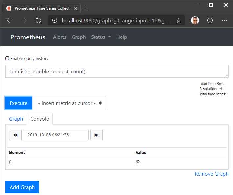Click the browser forward arrow
The width and height of the screenshot is (233, 195).
[24, 20]
